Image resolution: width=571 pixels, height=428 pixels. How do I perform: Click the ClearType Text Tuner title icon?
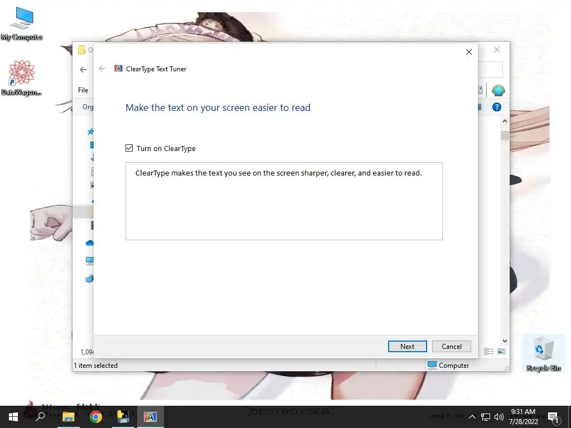pyautogui.click(x=118, y=69)
